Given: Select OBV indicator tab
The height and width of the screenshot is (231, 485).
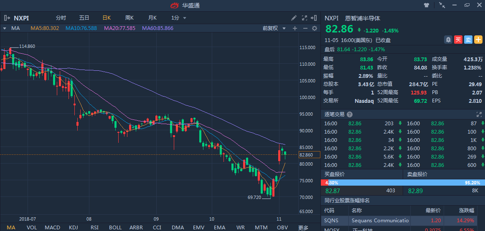Looking at the screenshot, I should 282,228.
